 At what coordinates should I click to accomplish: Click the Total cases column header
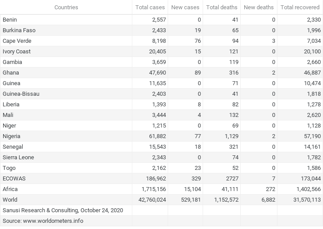150,8
